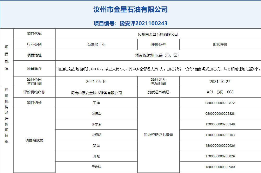
Task: Click the title 汝州市金星石油有限公司 heading
Action: pyautogui.click(x=130, y=9)
